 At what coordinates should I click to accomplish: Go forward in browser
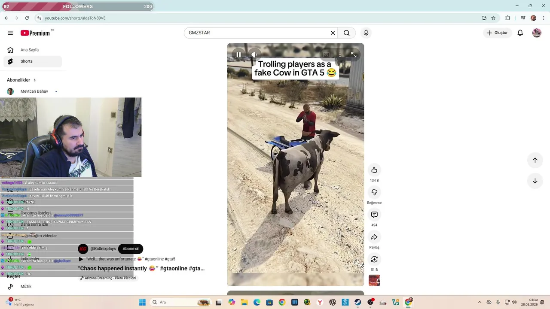(16, 18)
